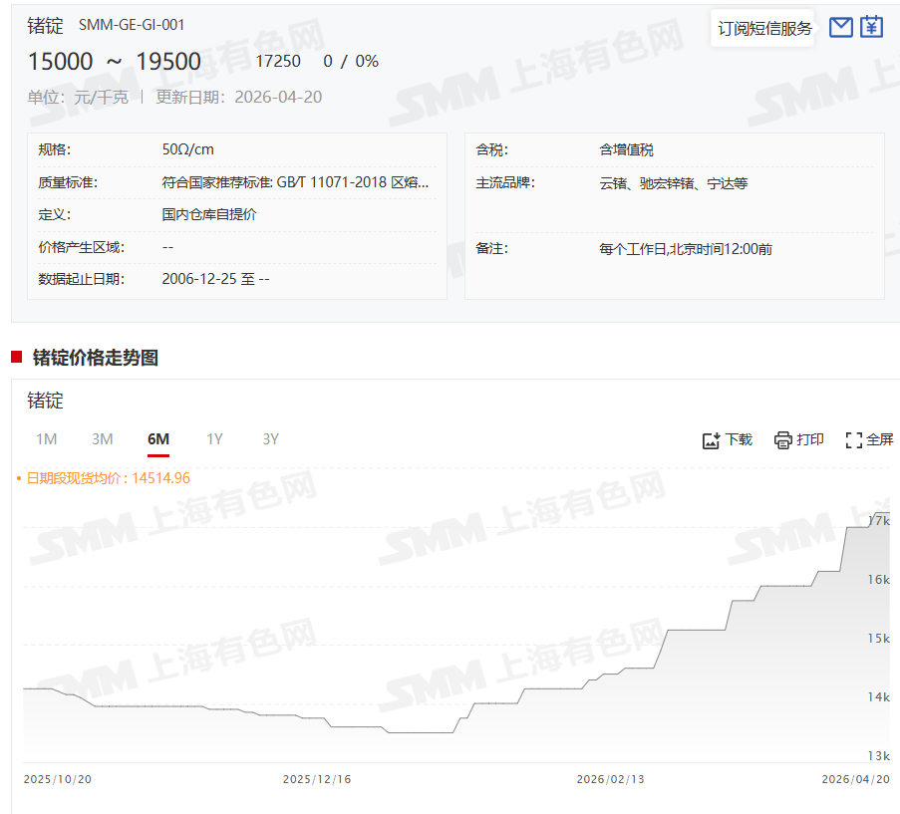The image size is (900, 814).
Task: Click the 下载 download chart icon
Action: pyautogui.click(x=712, y=440)
